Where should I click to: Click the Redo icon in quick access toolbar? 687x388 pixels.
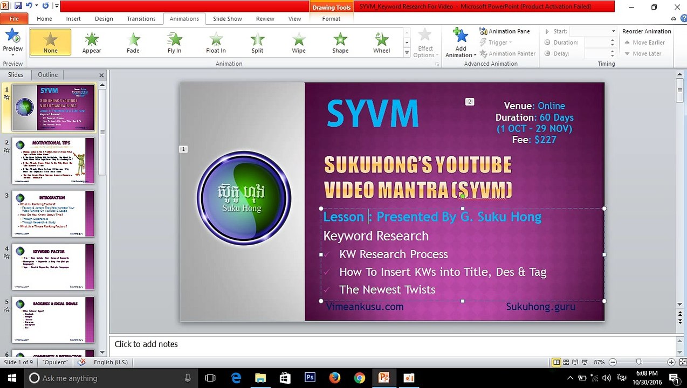coord(45,6)
